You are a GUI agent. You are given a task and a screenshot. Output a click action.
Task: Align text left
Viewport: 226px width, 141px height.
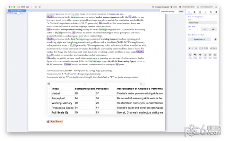pyautogui.click(x=200, y=49)
